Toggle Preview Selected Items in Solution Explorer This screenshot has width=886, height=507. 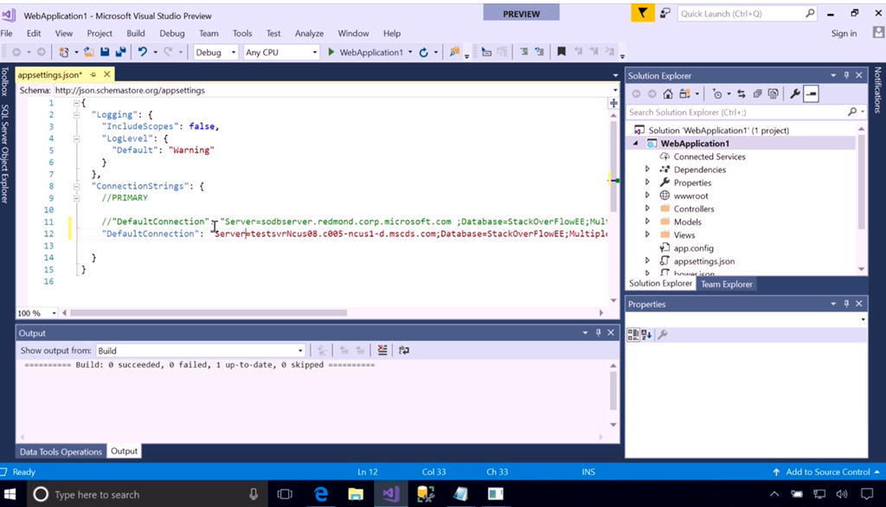pyautogui.click(x=811, y=93)
